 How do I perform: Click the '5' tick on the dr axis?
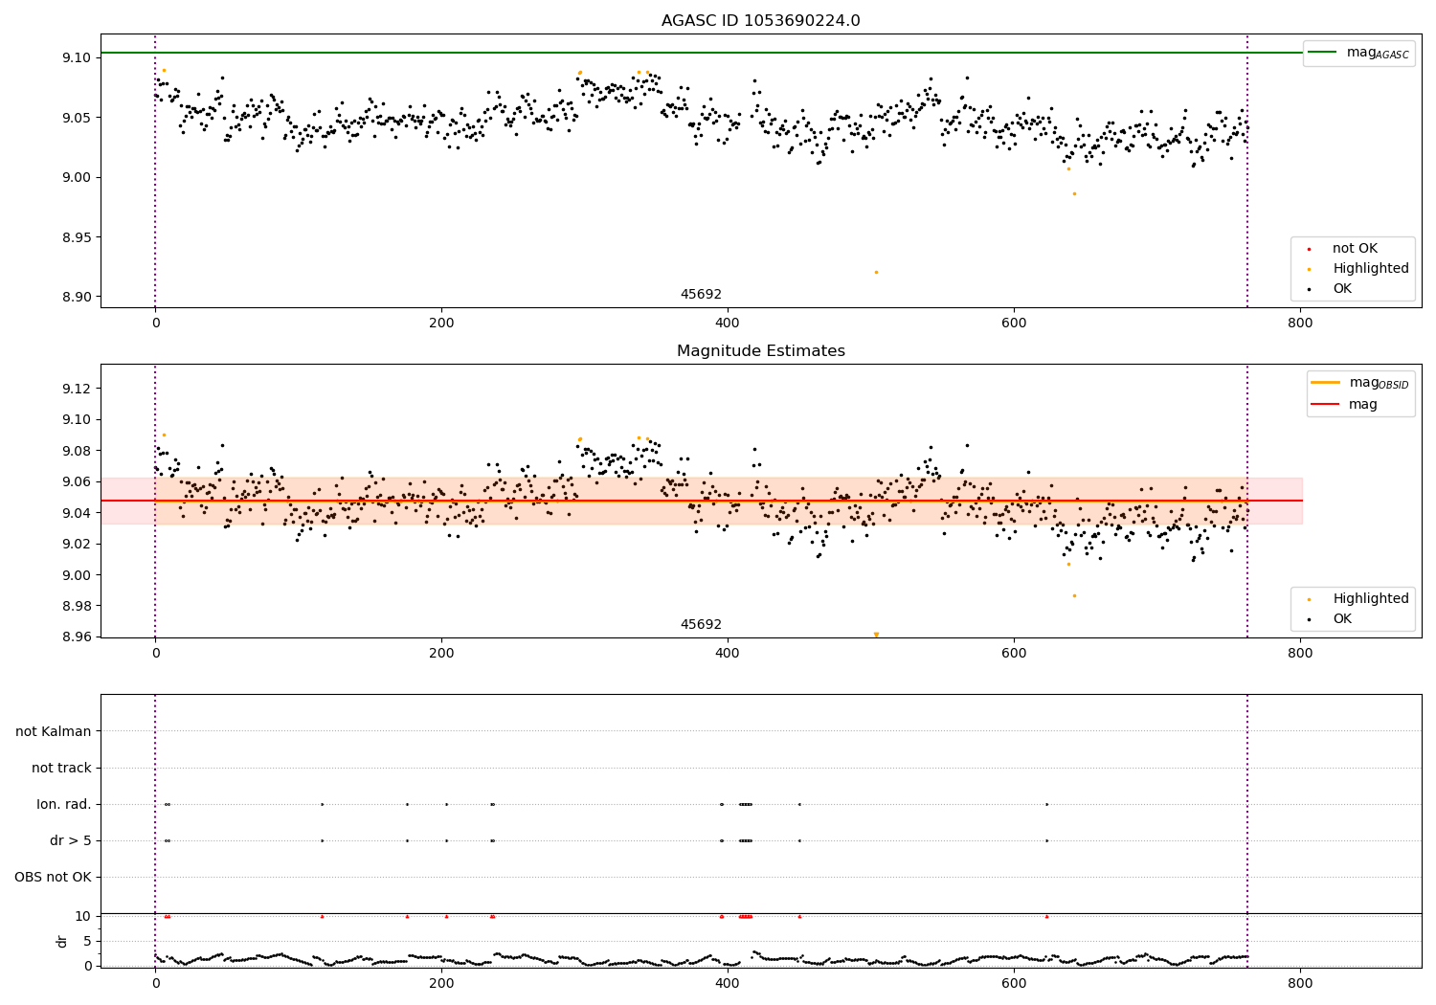(x=87, y=941)
